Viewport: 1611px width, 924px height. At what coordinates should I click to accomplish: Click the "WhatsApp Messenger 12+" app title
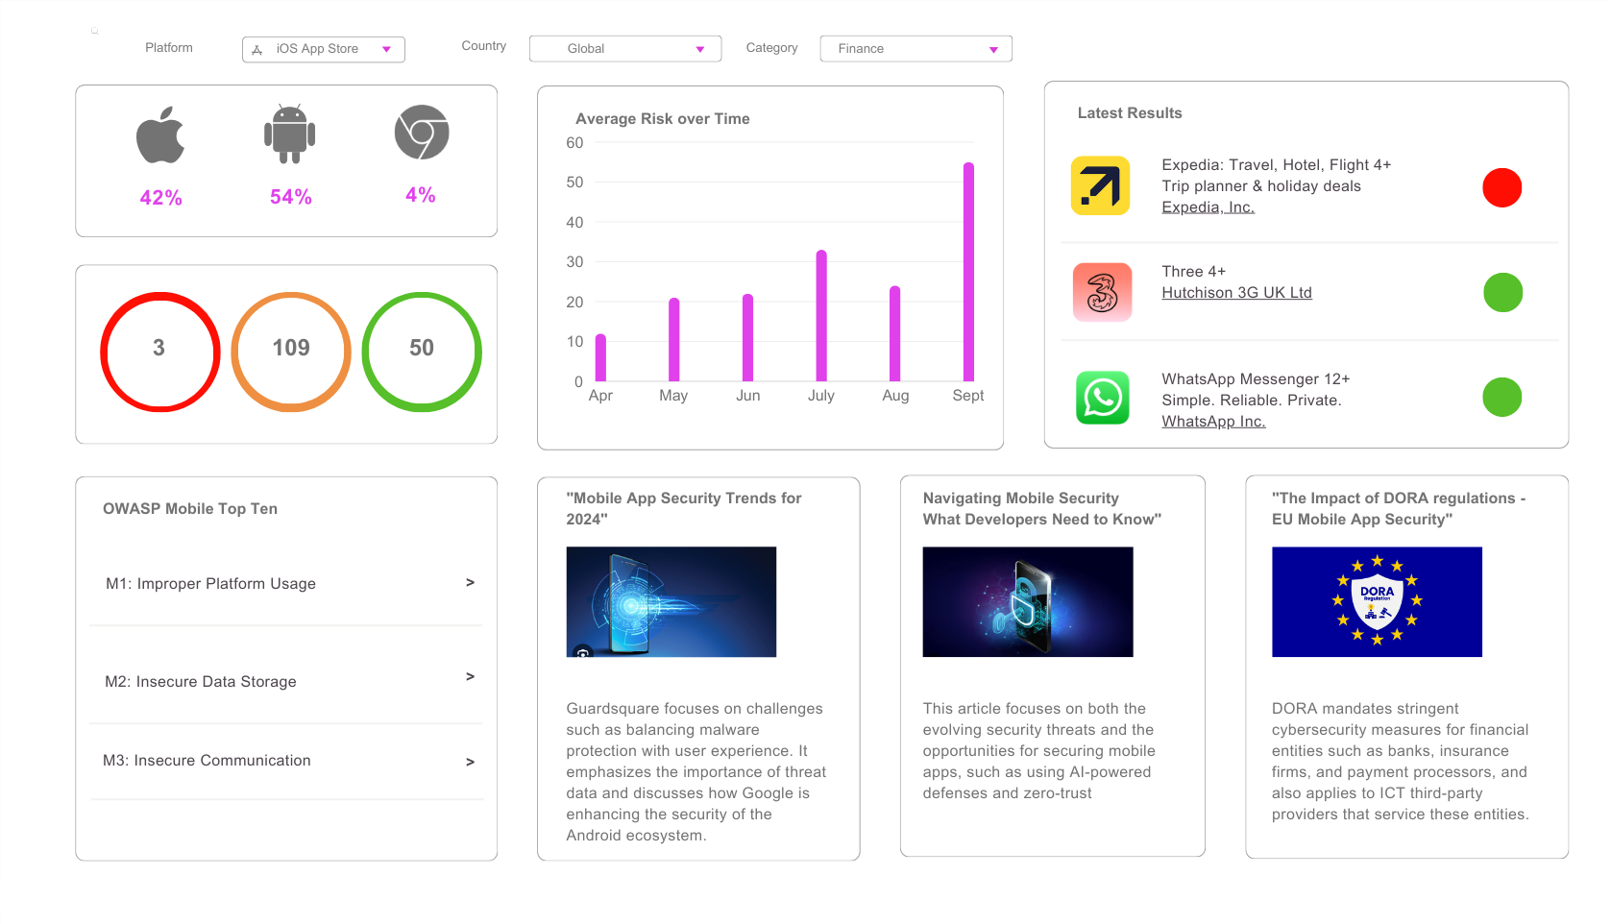tap(1257, 379)
